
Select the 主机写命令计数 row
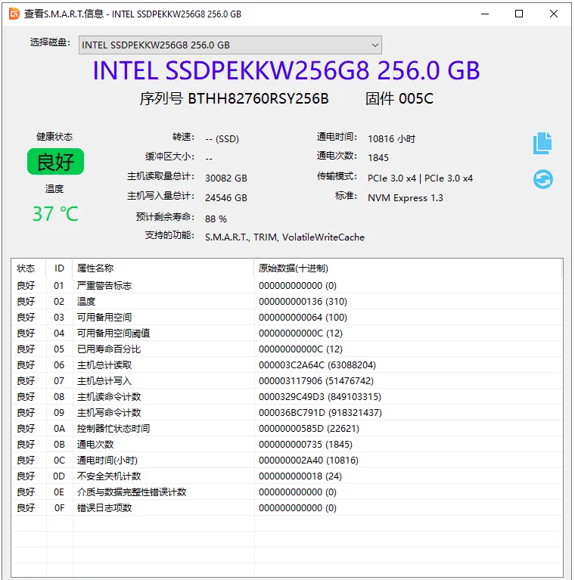287,413
